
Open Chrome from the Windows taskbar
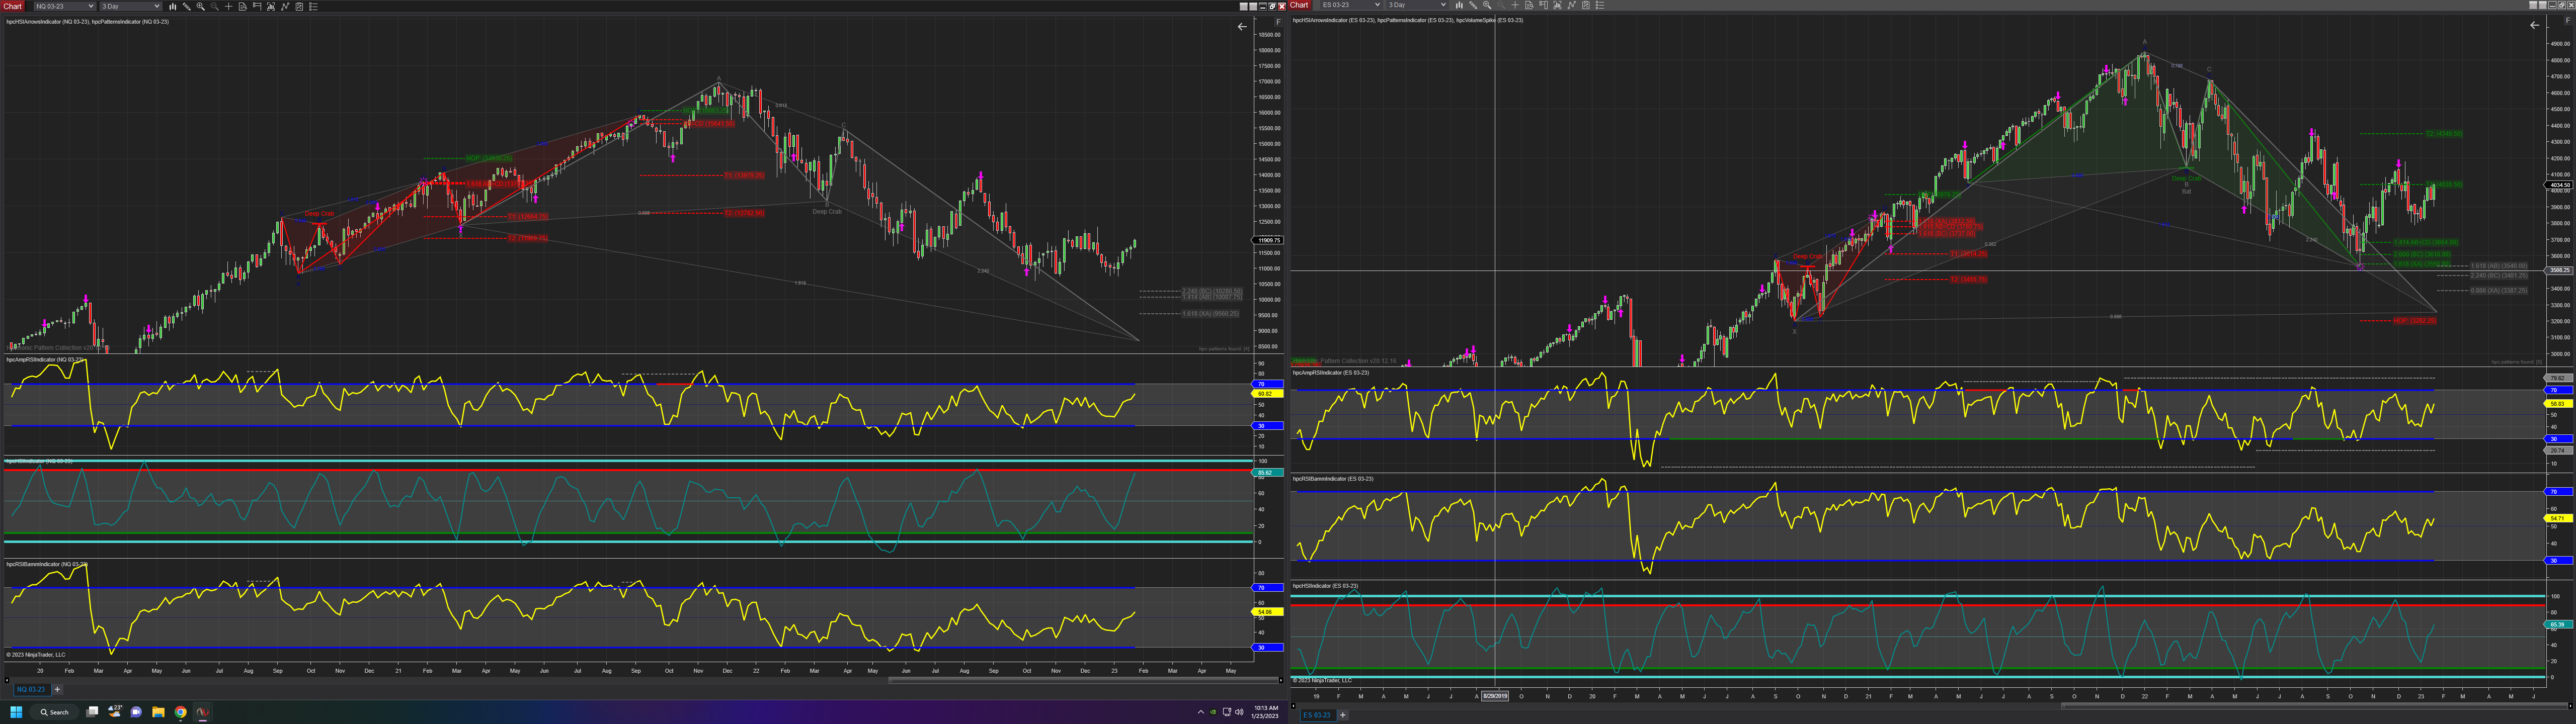(x=180, y=712)
